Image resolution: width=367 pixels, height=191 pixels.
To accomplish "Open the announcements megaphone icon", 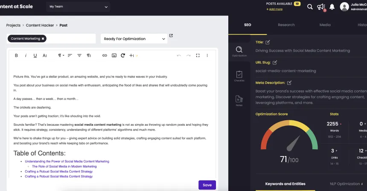I will tap(321, 7).
